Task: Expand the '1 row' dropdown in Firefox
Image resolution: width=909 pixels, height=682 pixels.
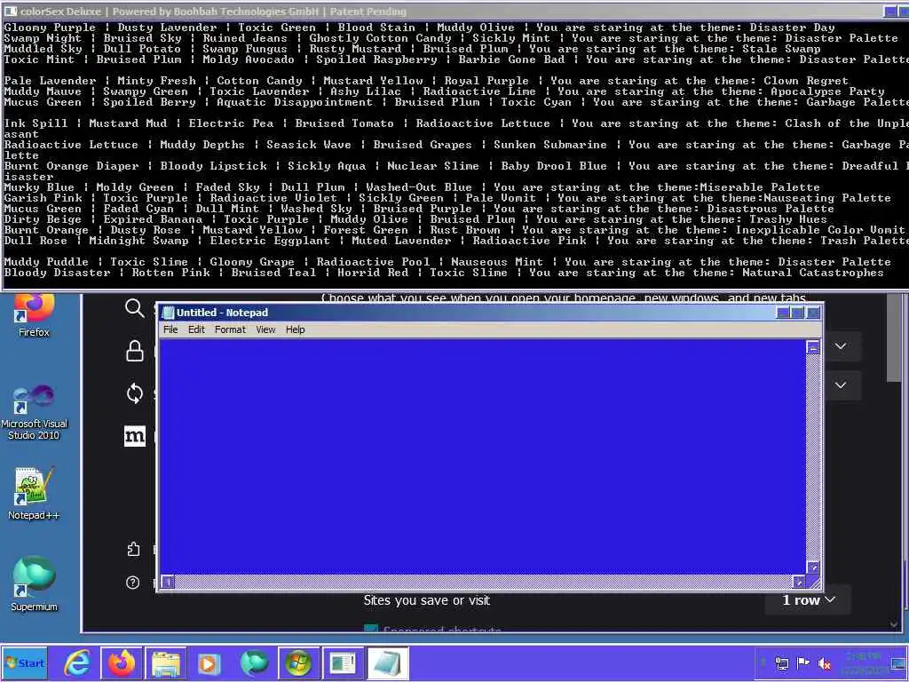Action: [x=808, y=600]
